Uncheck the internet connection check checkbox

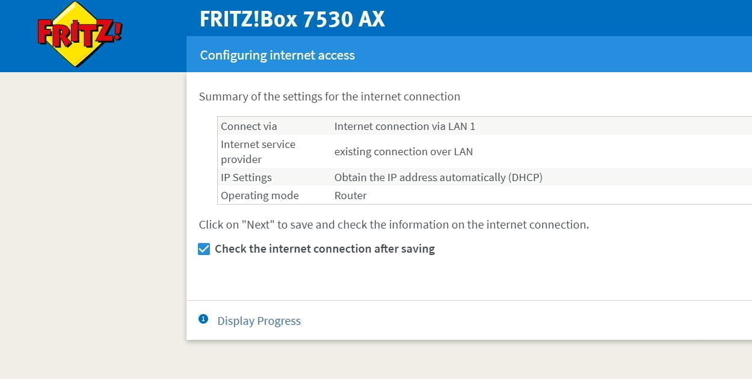(204, 249)
